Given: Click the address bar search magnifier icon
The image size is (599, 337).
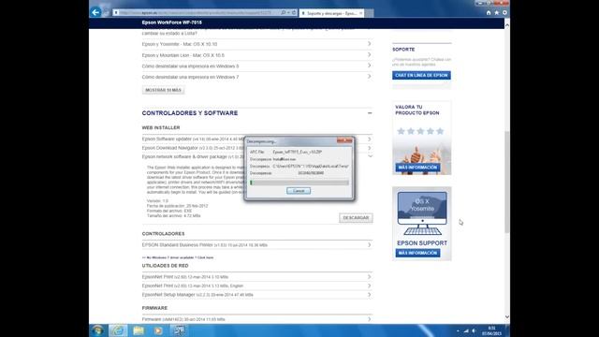Looking at the screenshot, I should [283, 12].
